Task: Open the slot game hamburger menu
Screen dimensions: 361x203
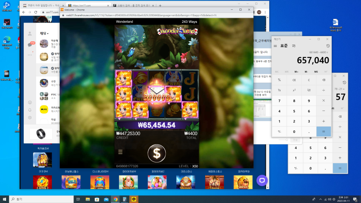Action: (120, 152)
